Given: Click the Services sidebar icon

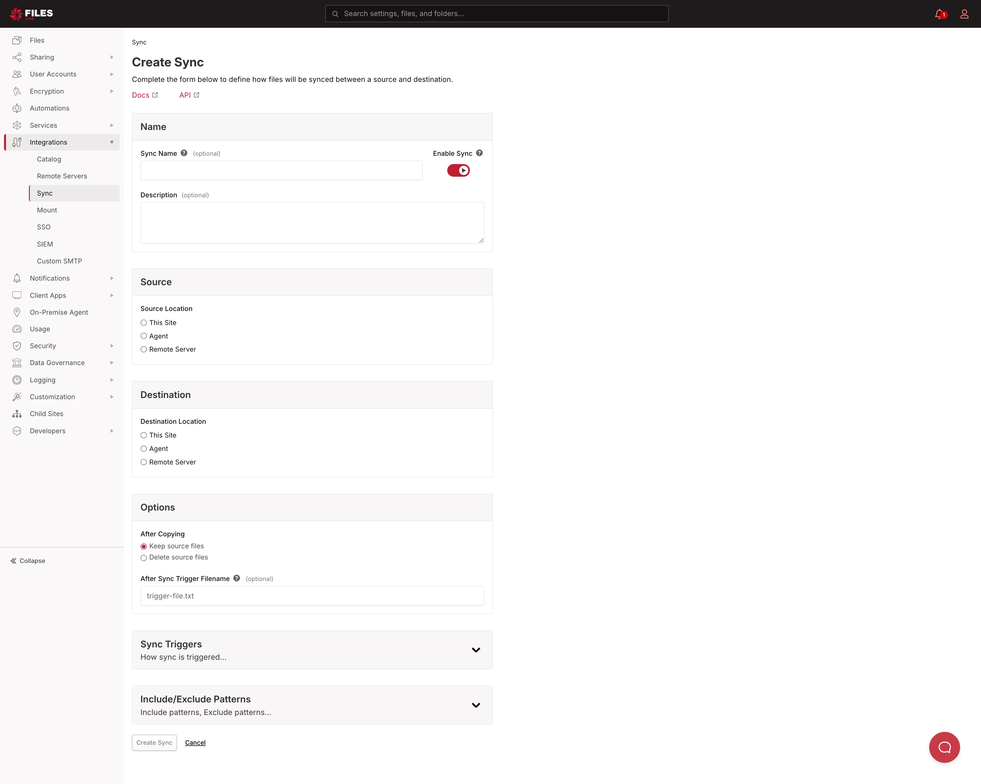Looking at the screenshot, I should [x=17, y=125].
